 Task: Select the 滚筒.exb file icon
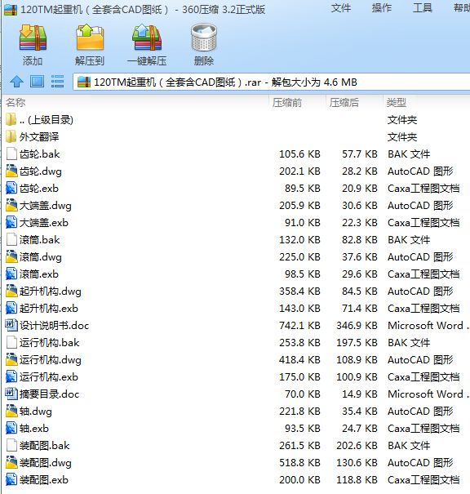[x=11, y=274]
